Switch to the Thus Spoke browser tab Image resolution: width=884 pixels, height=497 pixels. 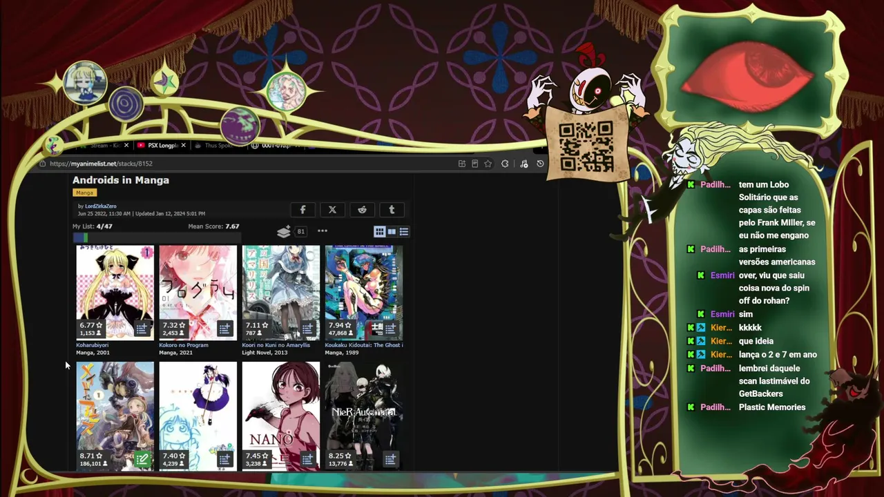[x=216, y=146]
